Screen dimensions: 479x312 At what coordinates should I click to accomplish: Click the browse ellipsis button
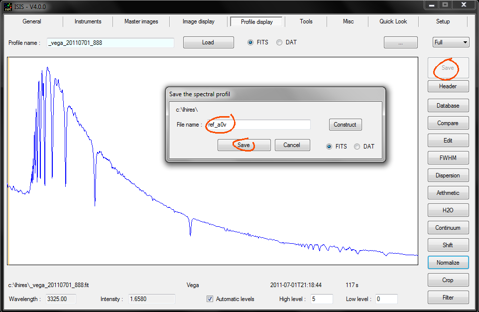pos(400,43)
